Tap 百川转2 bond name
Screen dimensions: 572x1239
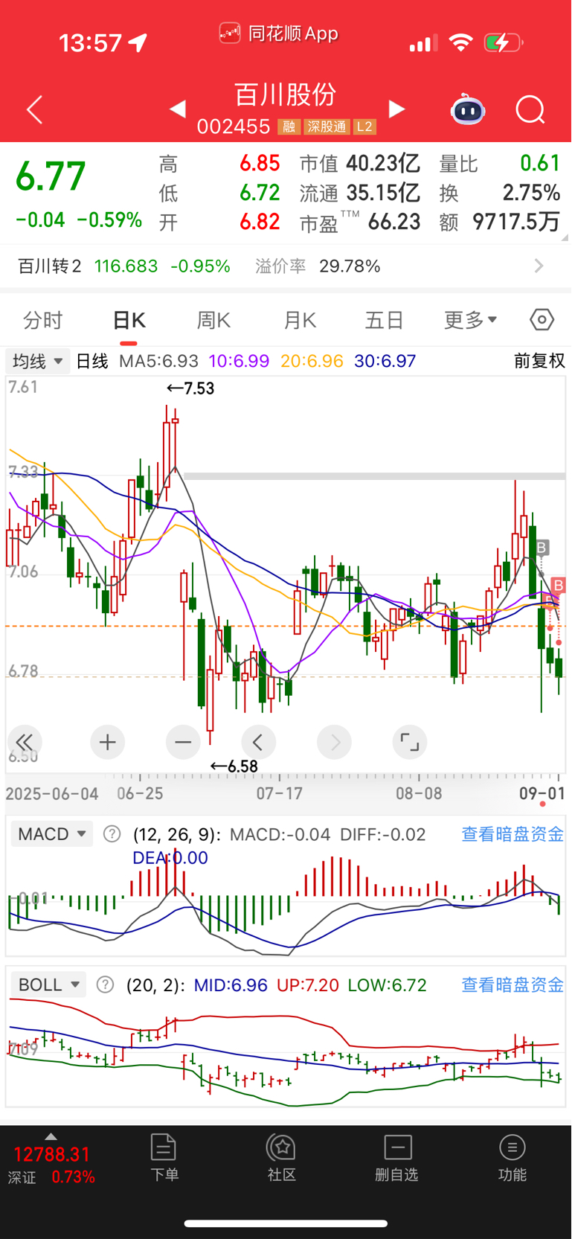tap(50, 266)
